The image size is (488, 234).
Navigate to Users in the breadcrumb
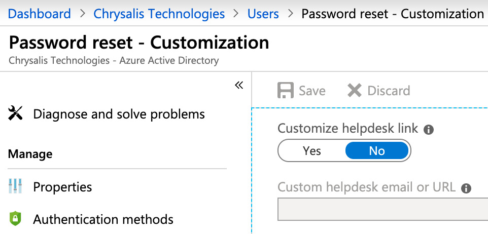tap(263, 13)
